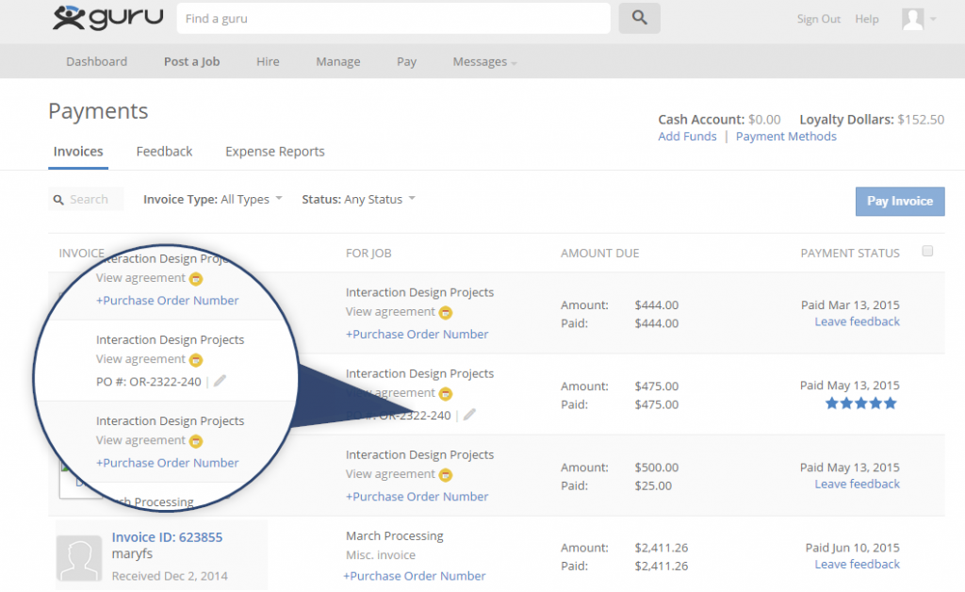Switch to the Feedback tab
The image size is (965, 592).
click(164, 152)
